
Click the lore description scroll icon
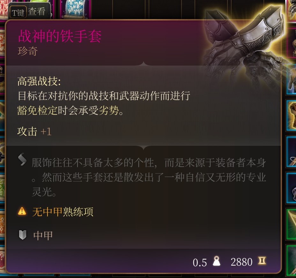pos(22,159)
